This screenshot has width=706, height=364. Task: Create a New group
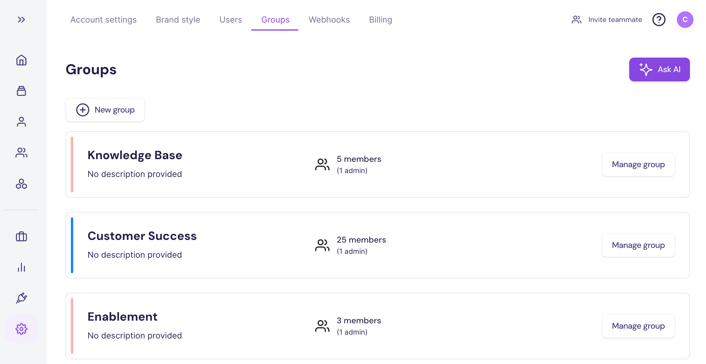click(x=105, y=110)
